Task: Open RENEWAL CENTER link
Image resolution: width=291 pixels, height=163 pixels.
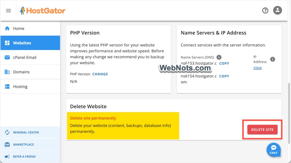Action: [26, 133]
